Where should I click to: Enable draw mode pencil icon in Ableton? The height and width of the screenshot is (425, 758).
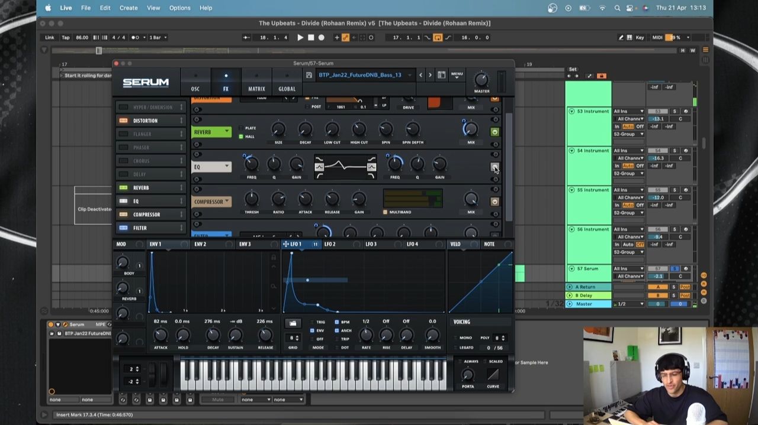[x=621, y=37]
